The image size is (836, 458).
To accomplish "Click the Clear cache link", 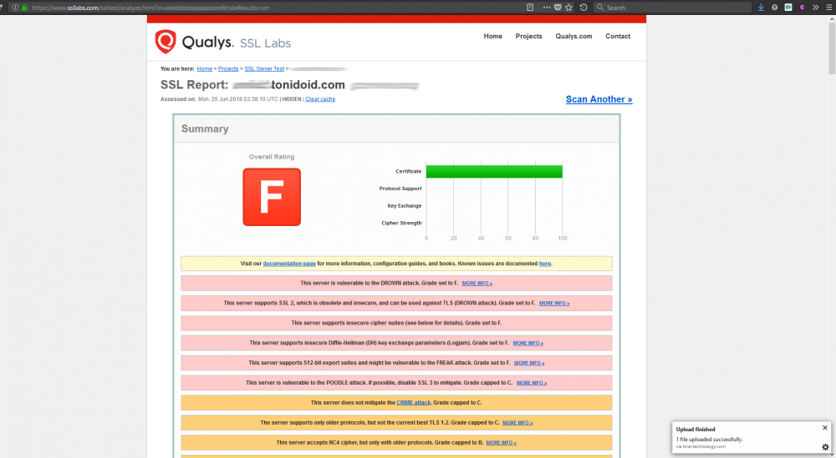I will [x=320, y=99].
